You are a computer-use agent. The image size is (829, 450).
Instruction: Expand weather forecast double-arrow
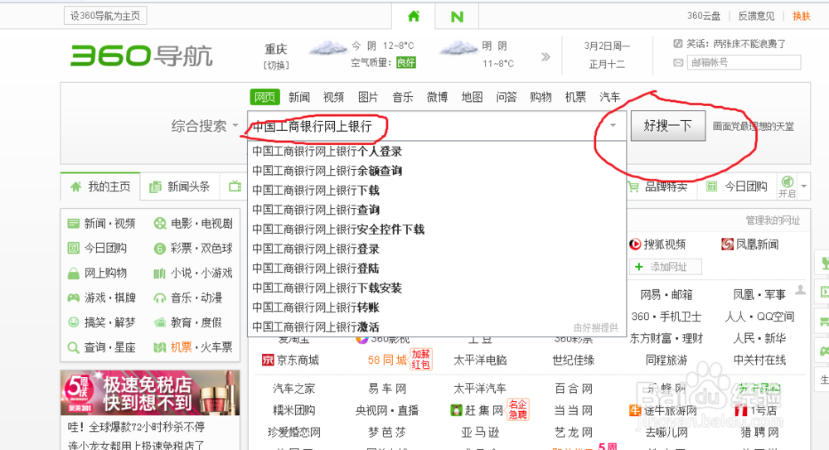[x=545, y=56]
